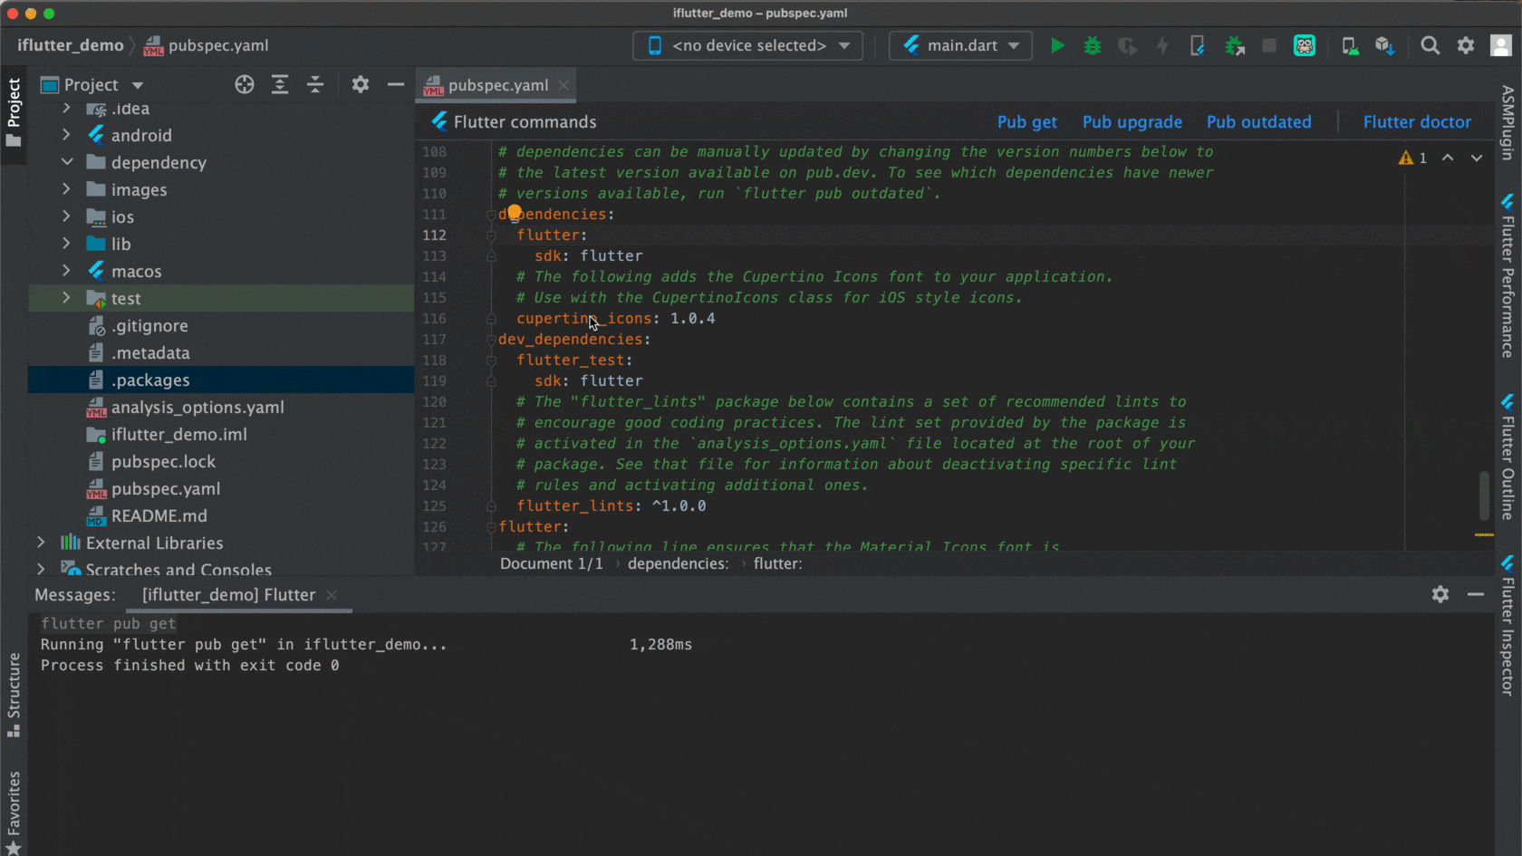This screenshot has height=856, width=1522.
Task: Click the orange lightbulb intention icon
Action: [515, 212]
